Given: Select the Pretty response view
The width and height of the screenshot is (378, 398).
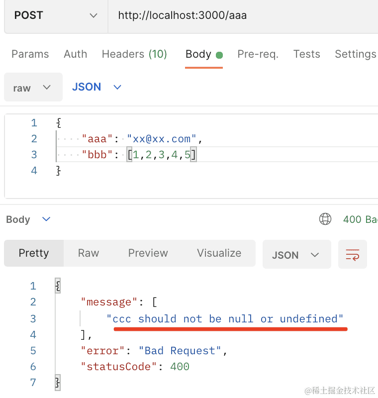Looking at the screenshot, I should point(34,253).
